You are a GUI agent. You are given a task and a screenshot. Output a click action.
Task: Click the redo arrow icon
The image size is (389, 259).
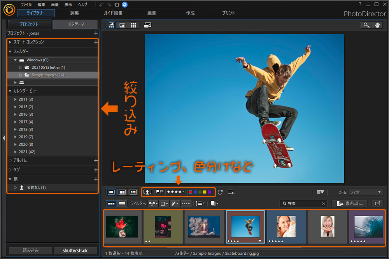click(x=109, y=5)
